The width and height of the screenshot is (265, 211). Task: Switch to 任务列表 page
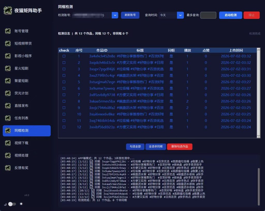point(27,118)
